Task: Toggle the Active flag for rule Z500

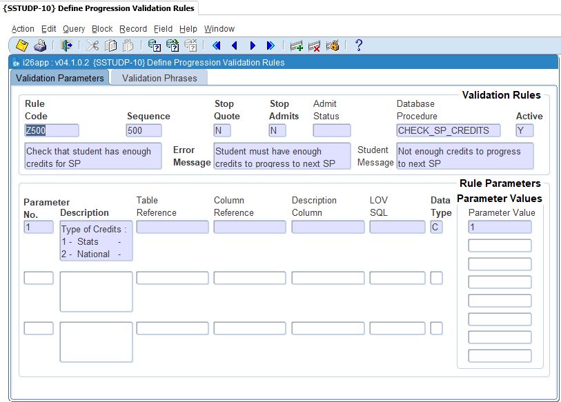Action: 523,130
